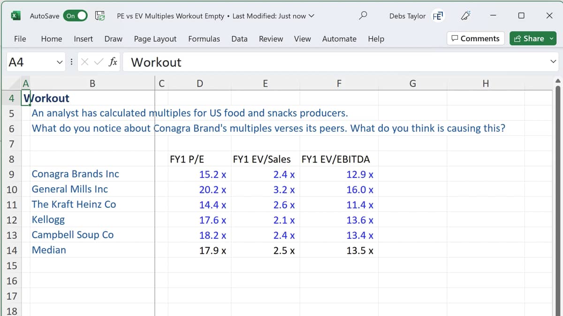Click the FY1 P/E header cell
Image resolution: width=563 pixels, height=316 pixels.
point(200,159)
